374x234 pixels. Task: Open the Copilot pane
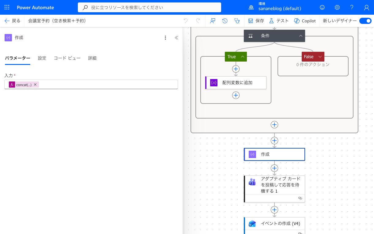click(305, 21)
